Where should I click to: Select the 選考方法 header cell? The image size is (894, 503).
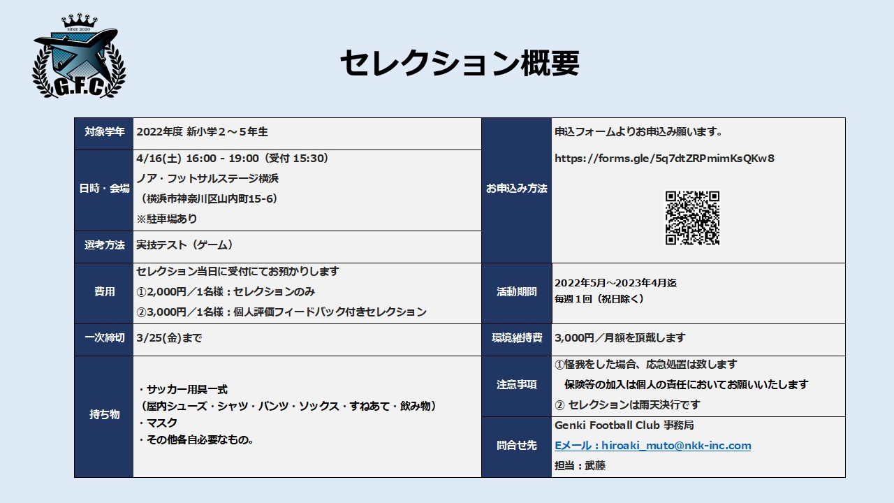(x=104, y=245)
